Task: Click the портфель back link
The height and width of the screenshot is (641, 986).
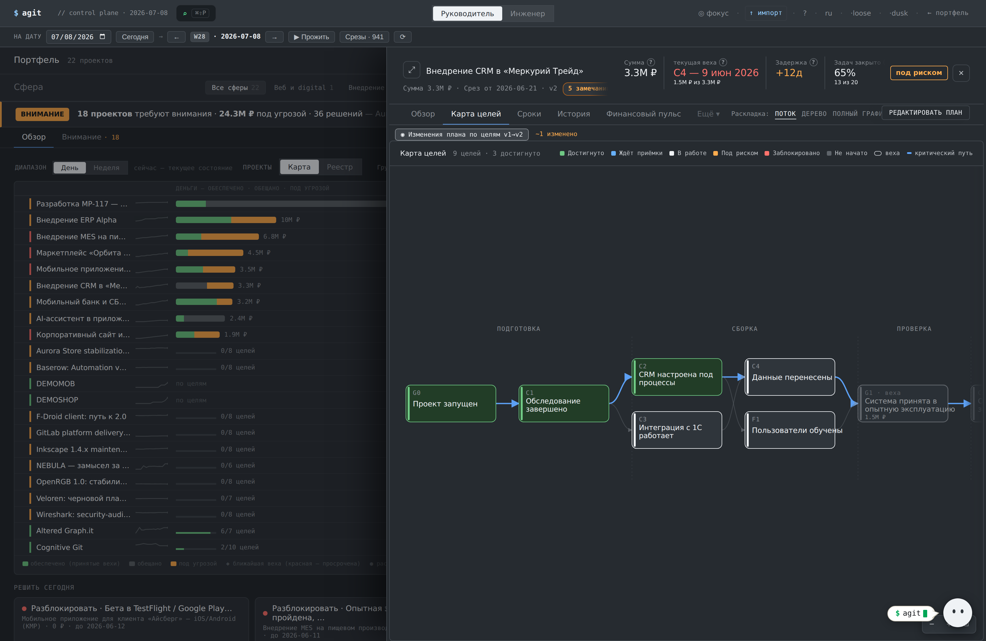Action: (x=947, y=13)
